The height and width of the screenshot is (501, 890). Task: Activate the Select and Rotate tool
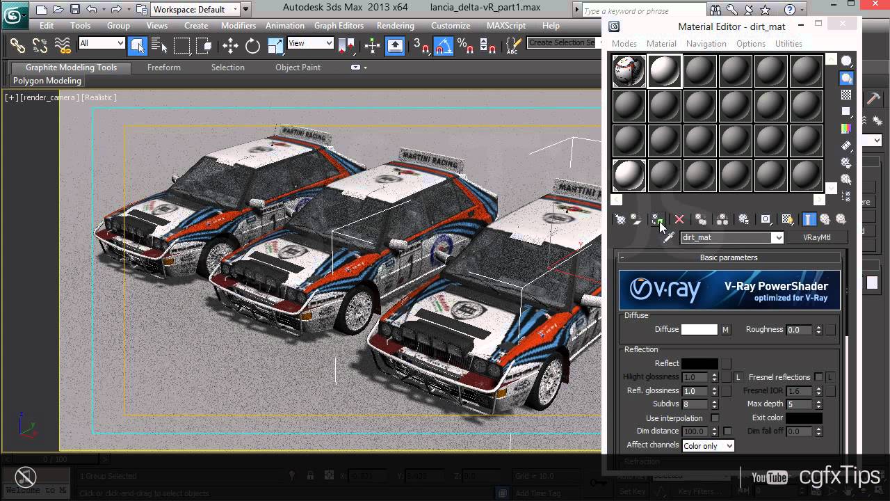(252, 46)
